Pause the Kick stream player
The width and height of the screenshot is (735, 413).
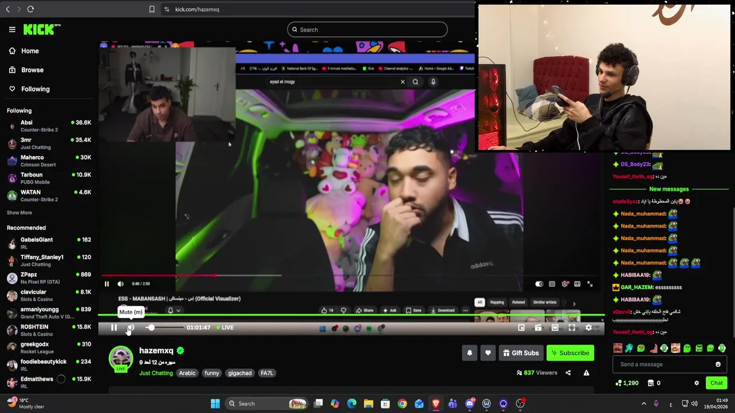[x=114, y=328]
